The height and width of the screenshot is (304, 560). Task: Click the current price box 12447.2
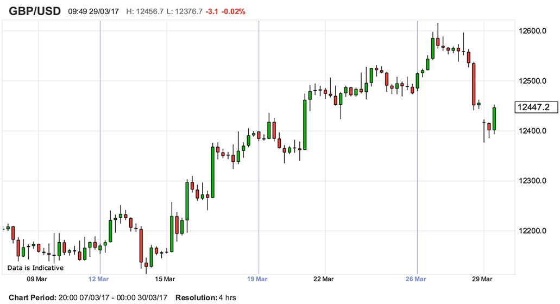pyautogui.click(x=533, y=107)
